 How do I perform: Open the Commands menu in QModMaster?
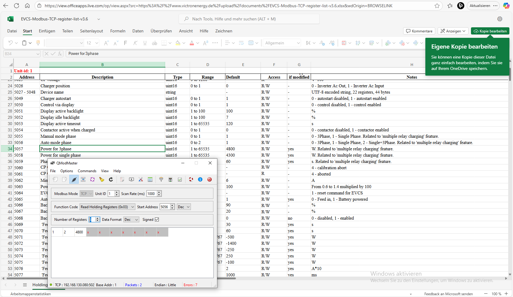click(87, 171)
